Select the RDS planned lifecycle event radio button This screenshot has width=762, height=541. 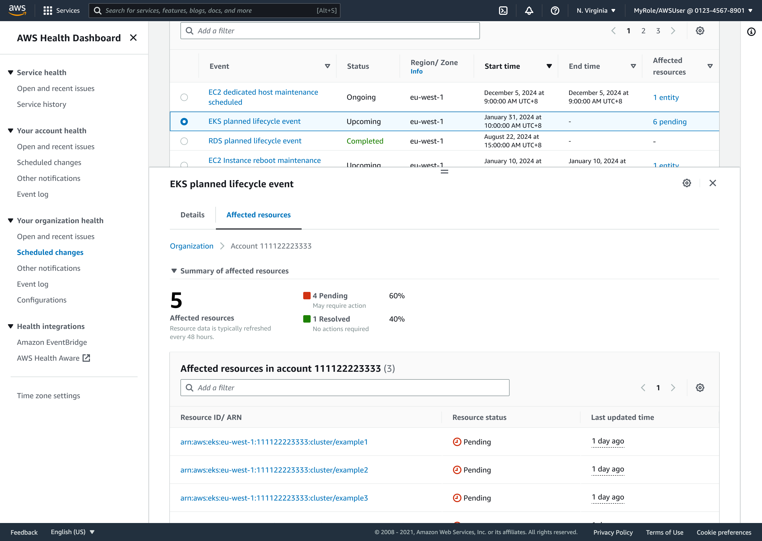(184, 141)
